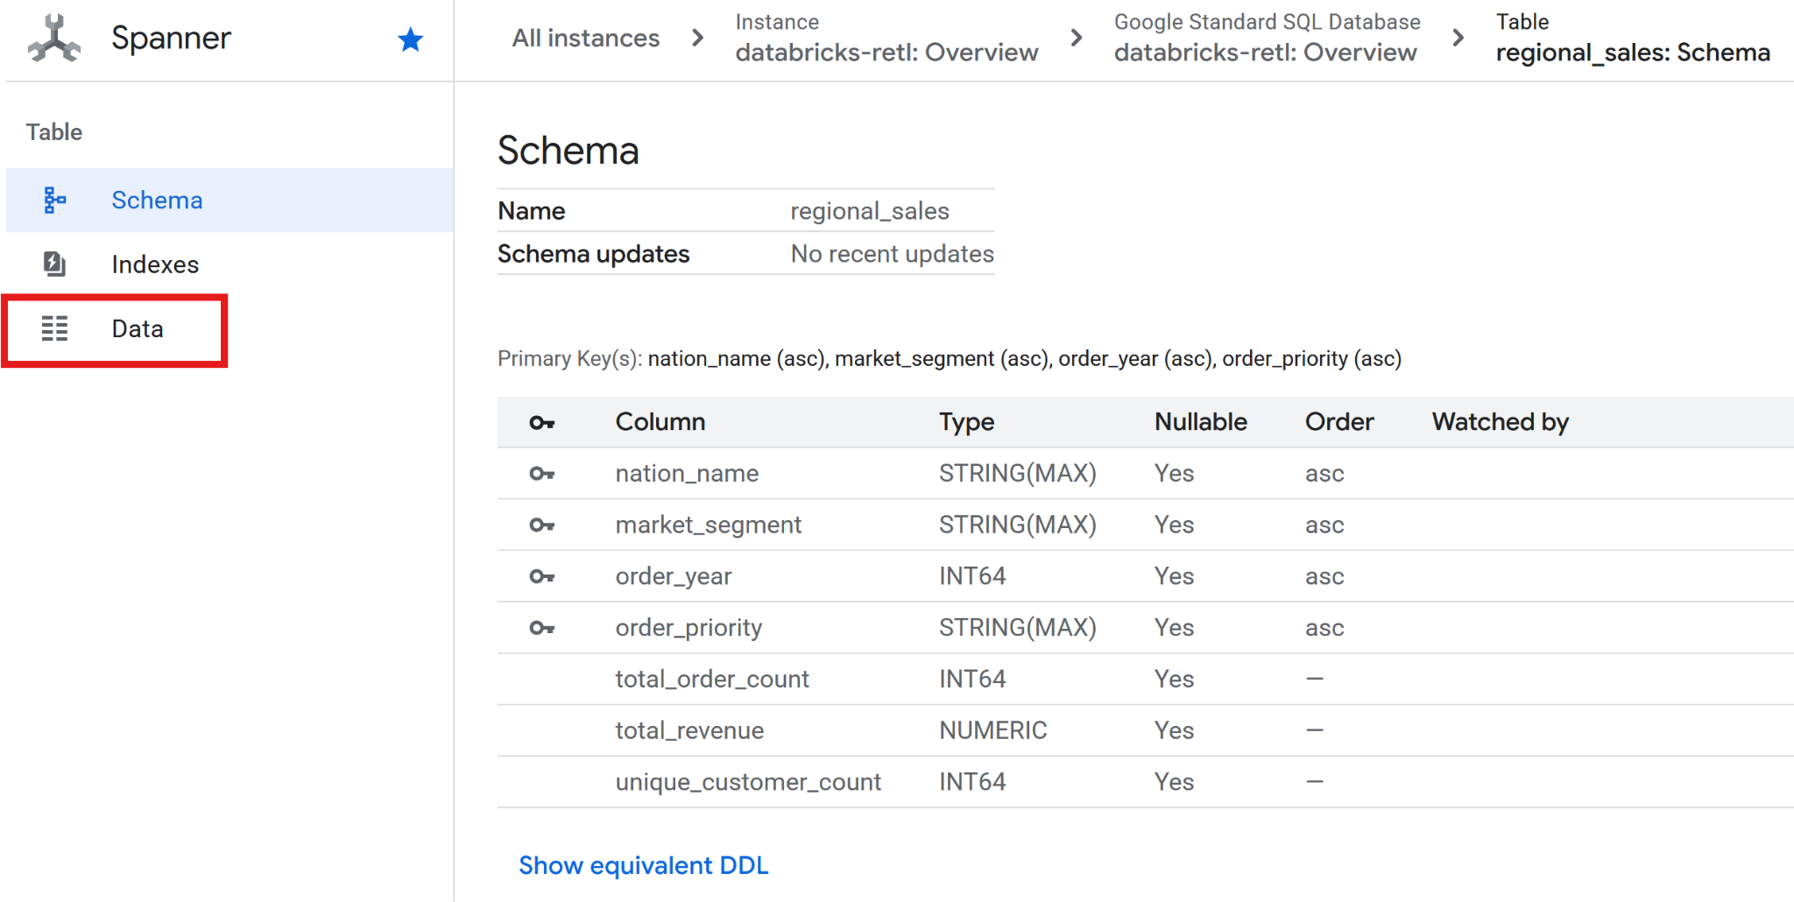The image size is (1794, 902).
Task: Click the key icon beside order_year
Action: pyautogui.click(x=541, y=576)
